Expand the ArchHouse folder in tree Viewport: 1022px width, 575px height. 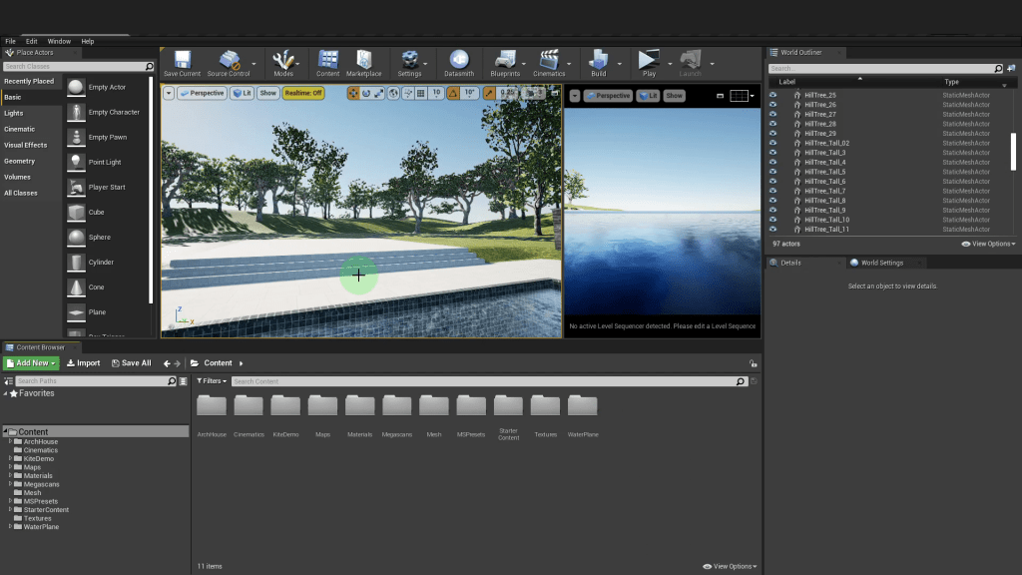pos(11,441)
